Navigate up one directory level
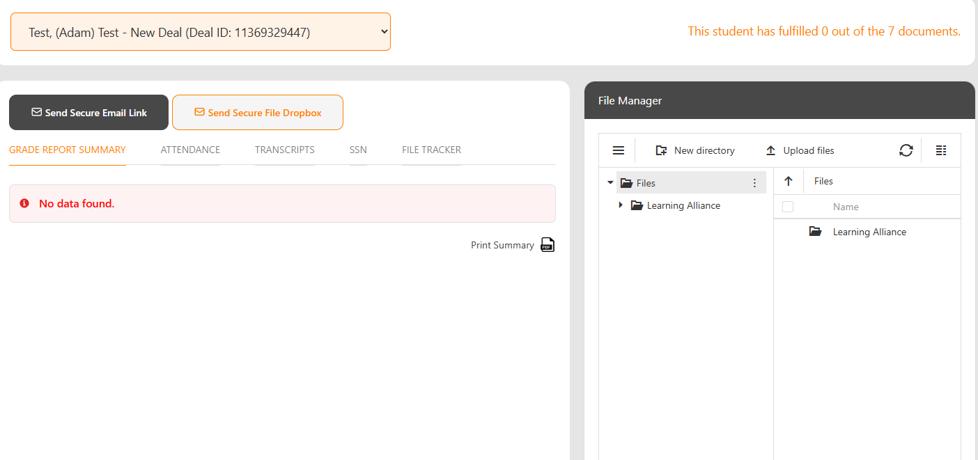 click(788, 181)
